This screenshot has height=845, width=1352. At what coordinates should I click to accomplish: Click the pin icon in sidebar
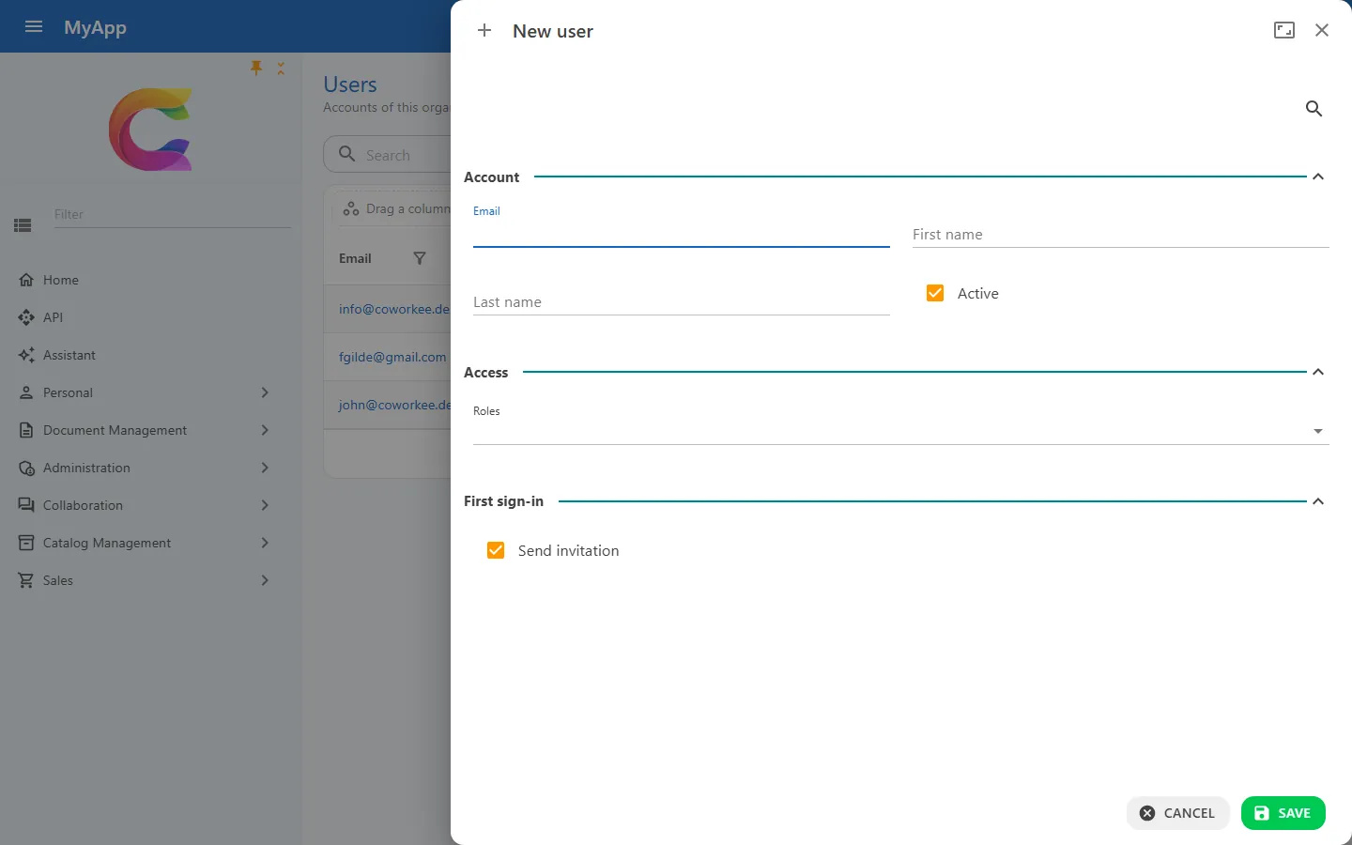(x=256, y=68)
